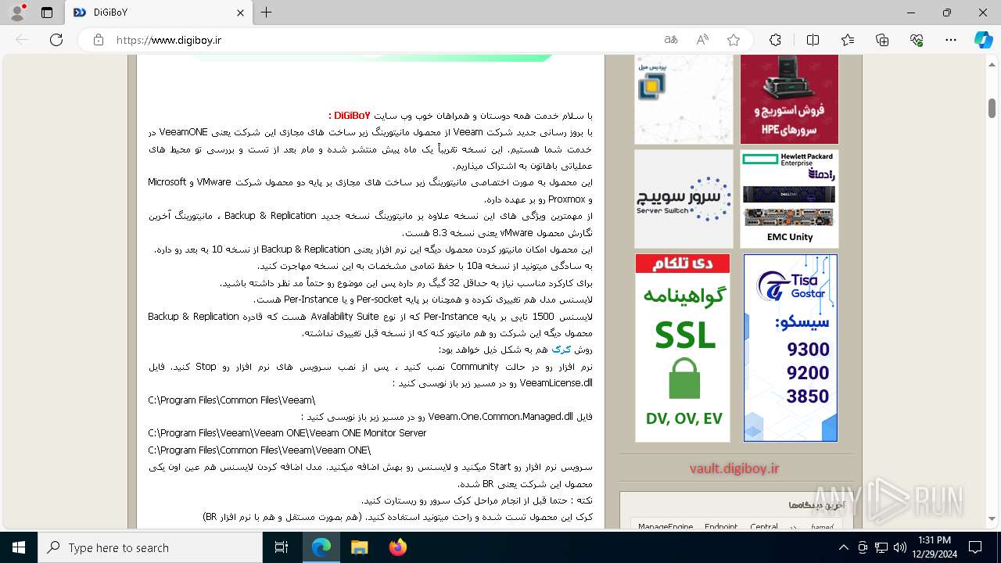Open the notification center icon
The image size is (1001, 563).
click(975, 547)
